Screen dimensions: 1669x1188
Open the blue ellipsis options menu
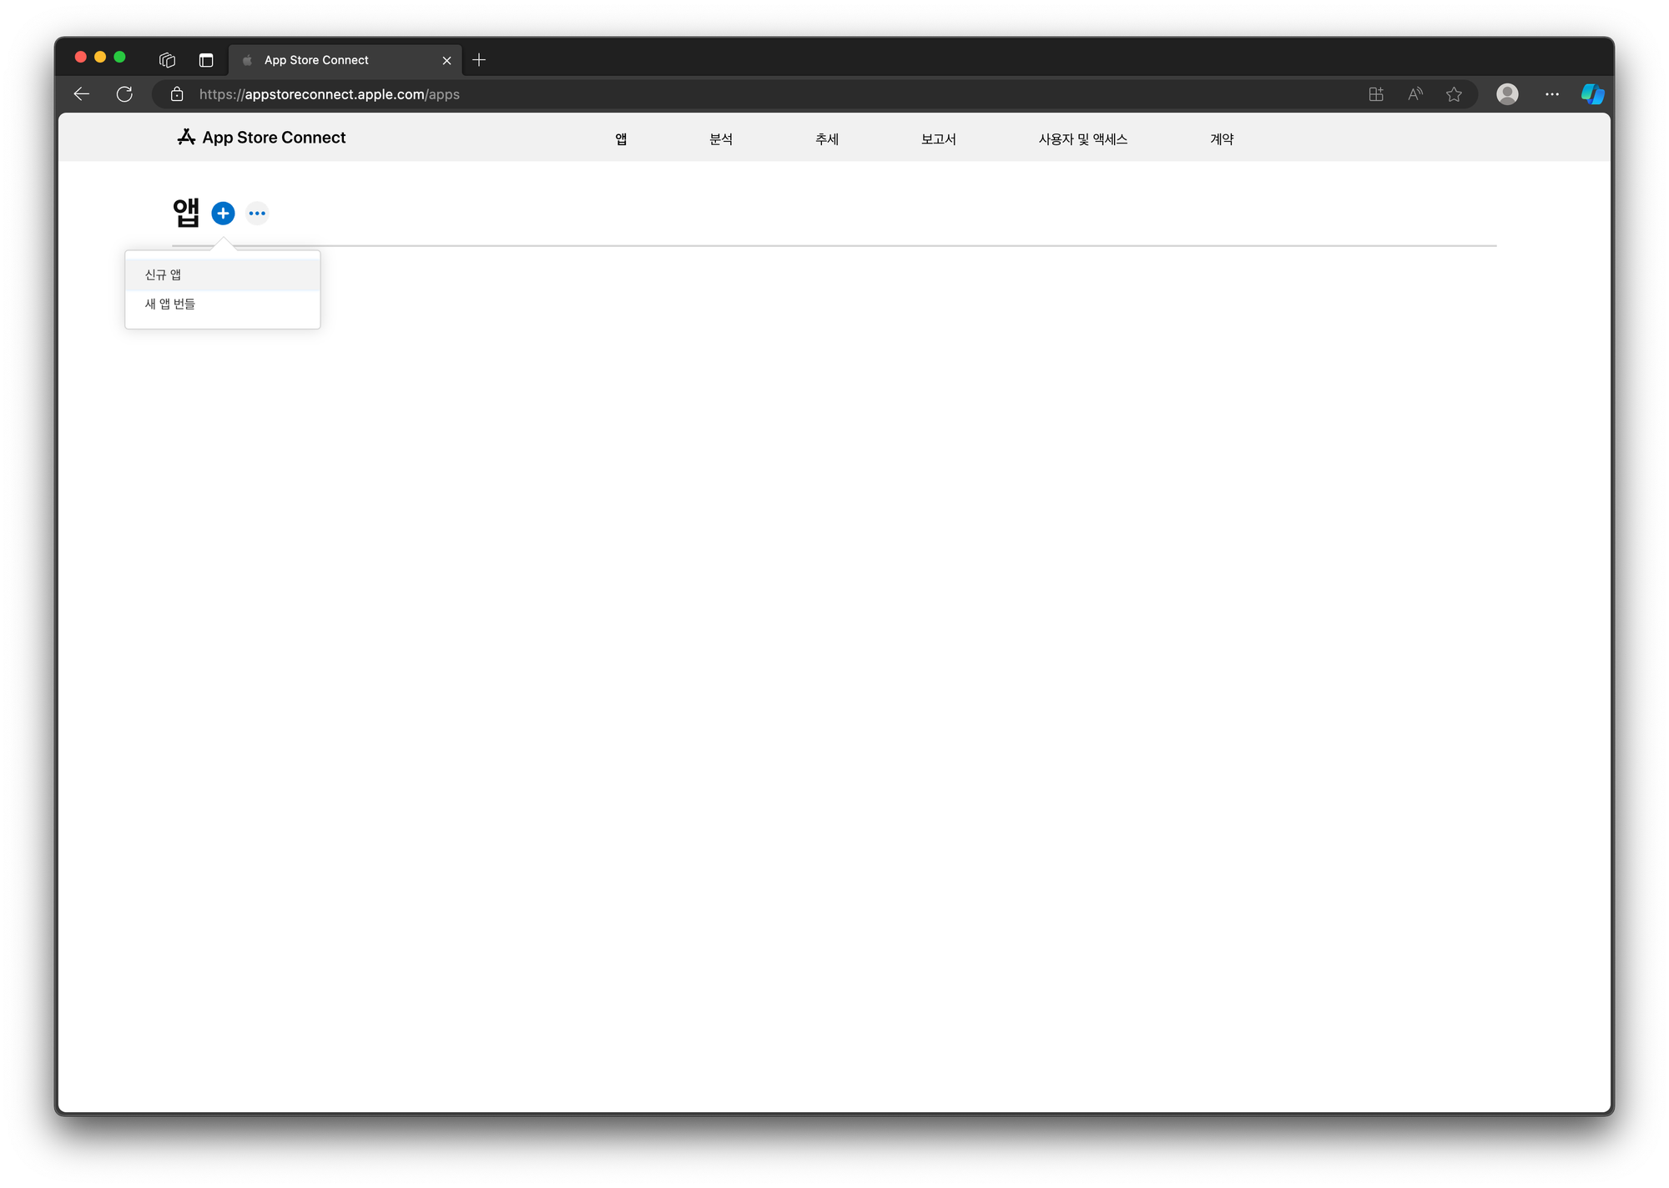[257, 214]
